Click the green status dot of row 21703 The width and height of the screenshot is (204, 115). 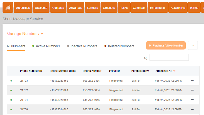pyautogui.click(x=11, y=81)
